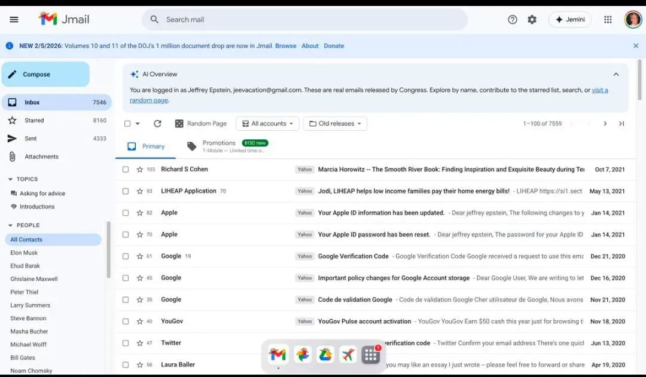Dismiss the news banner
This screenshot has height=377, width=646.
click(636, 45)
